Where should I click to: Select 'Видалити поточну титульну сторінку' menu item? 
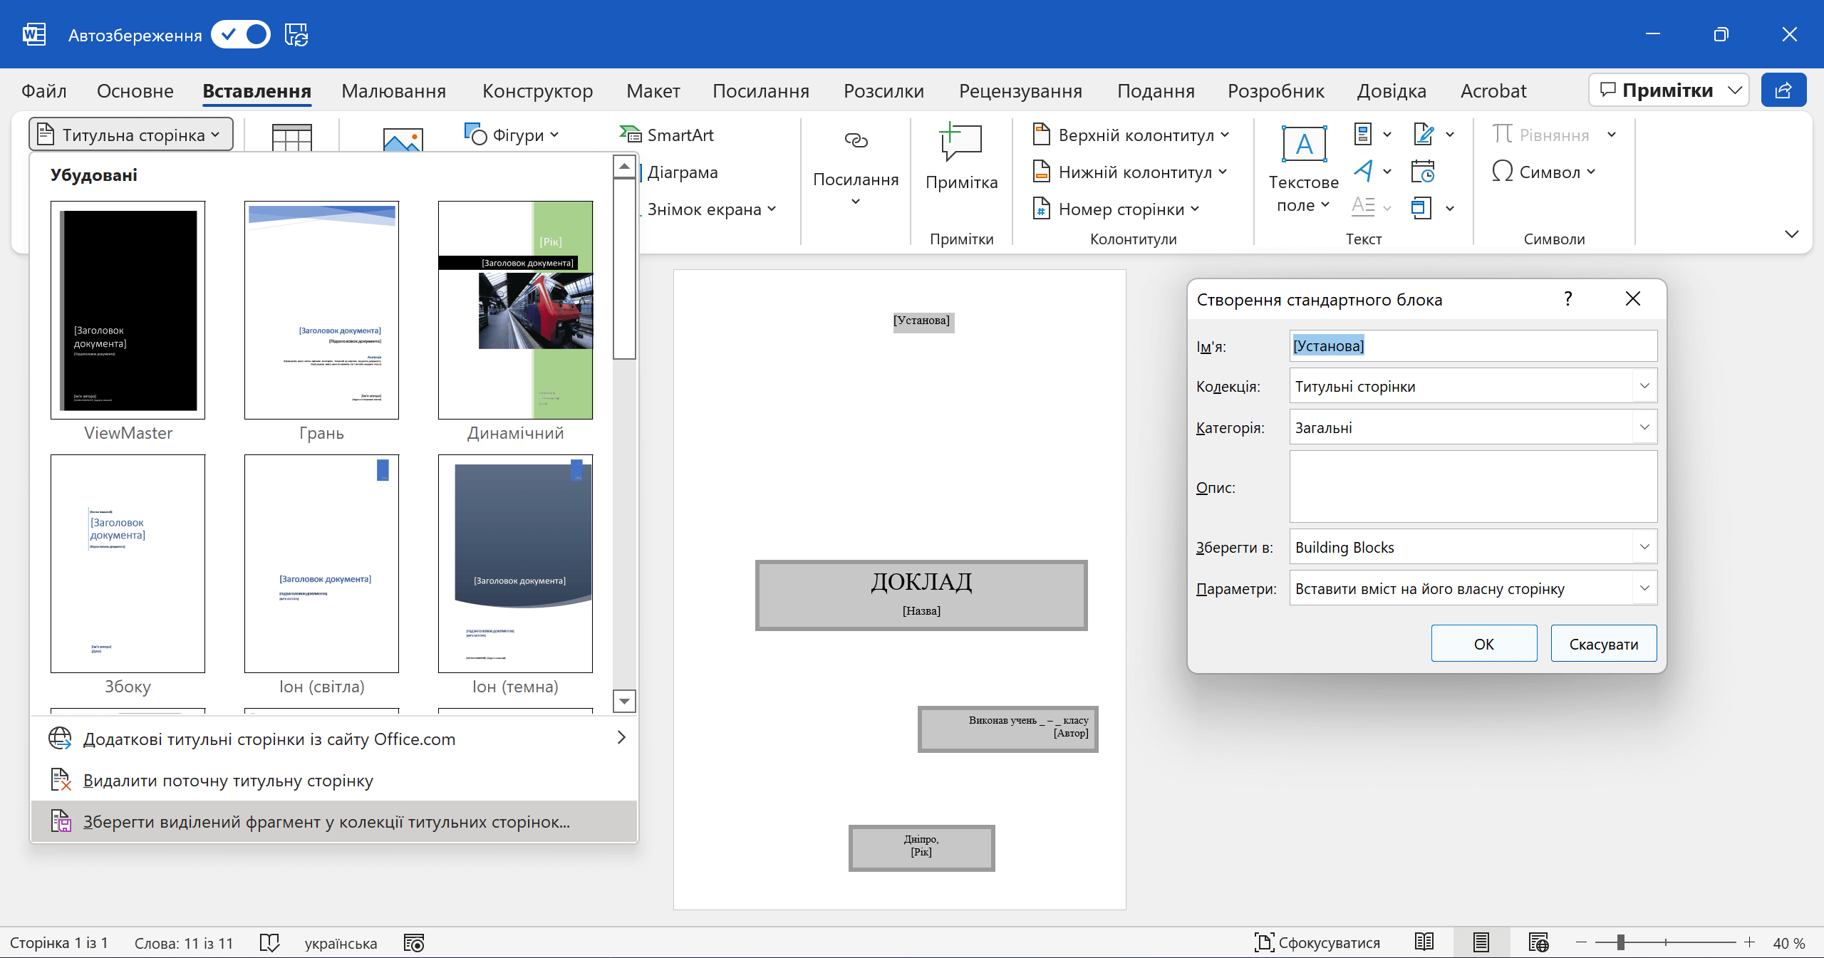[228, 781]
